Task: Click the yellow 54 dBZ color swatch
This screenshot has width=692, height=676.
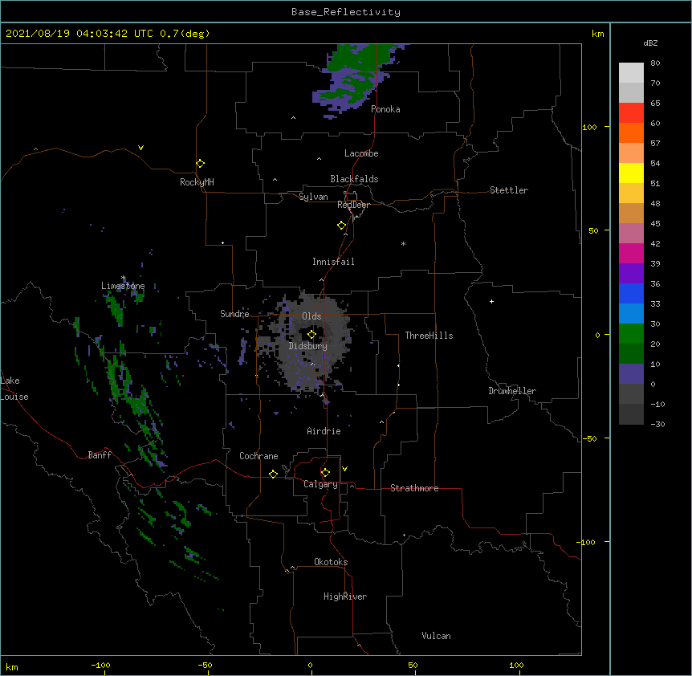Action: pyautogui.click(x=631, y=173)
